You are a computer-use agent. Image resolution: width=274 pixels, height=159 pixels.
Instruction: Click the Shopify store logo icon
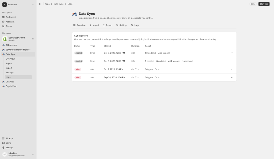(x=5, y=39)
